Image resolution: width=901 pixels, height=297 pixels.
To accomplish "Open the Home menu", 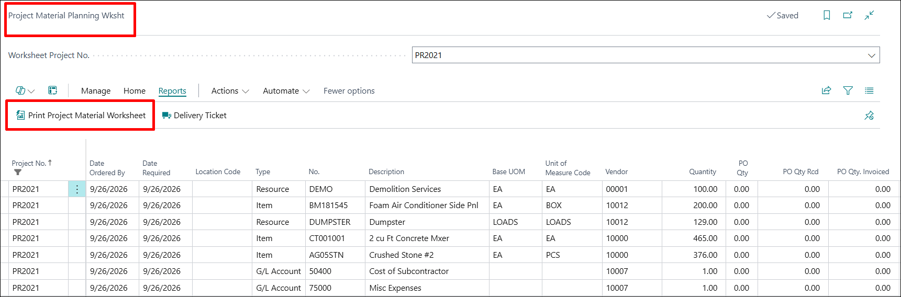I will 135,91.
